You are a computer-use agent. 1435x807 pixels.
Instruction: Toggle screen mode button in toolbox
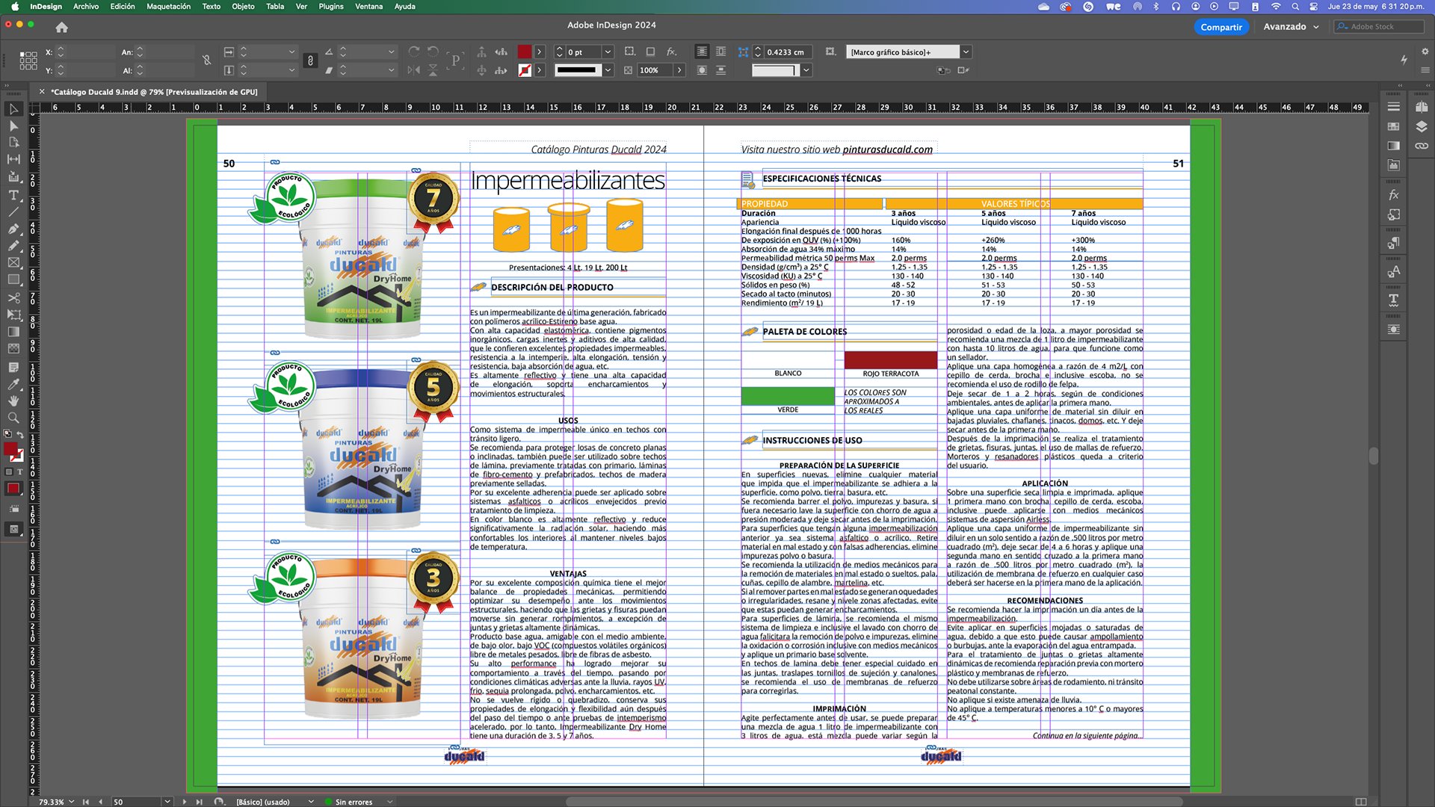pos(13,529)
